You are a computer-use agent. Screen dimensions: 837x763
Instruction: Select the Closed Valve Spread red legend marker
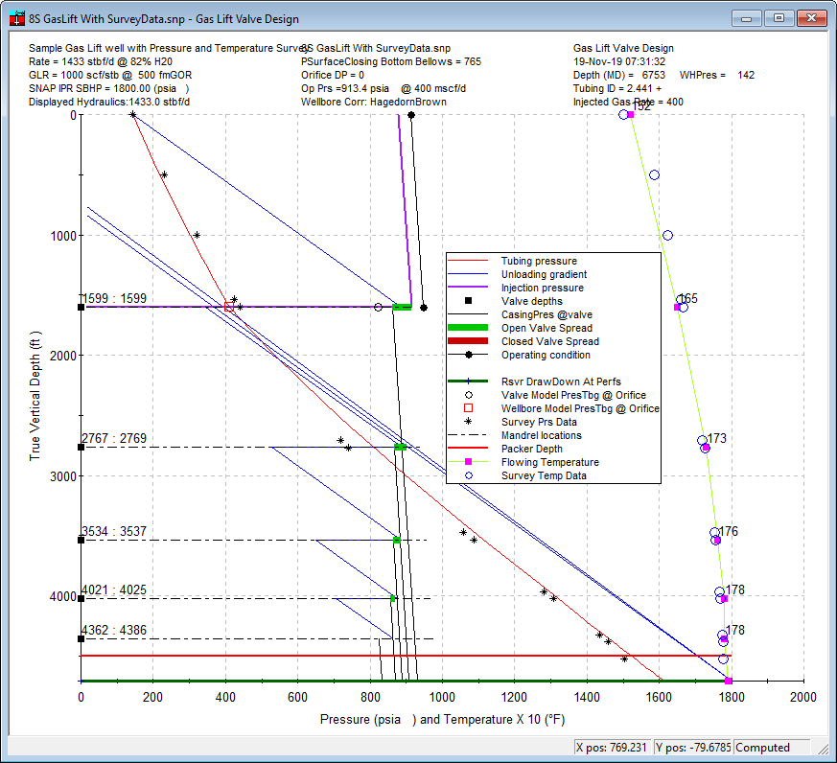(x=470, y=340)
